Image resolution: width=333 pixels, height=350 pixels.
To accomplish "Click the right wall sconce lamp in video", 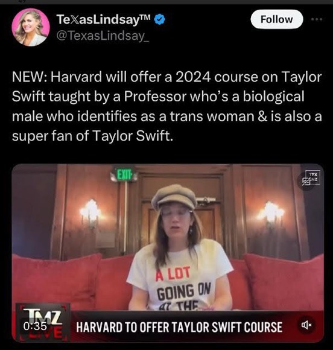I will click(x=271, y=214).
